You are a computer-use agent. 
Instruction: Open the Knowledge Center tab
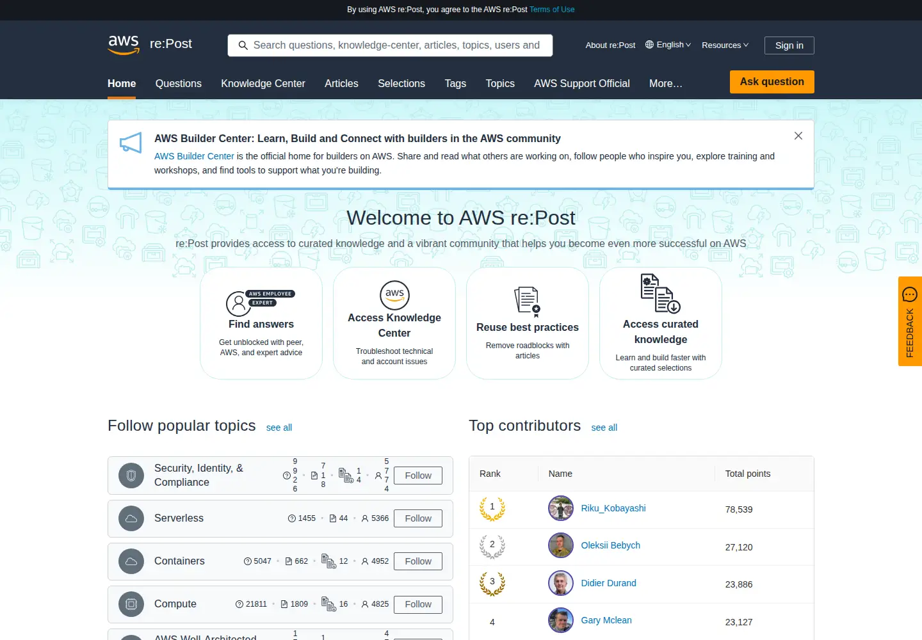[263, 83]
